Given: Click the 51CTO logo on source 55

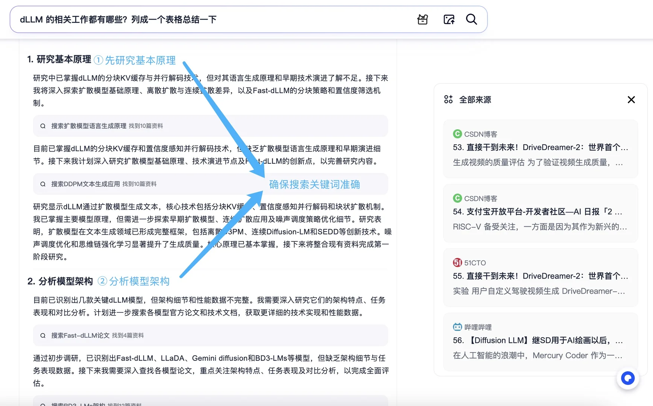Looking at the screenshot, I should (x=457, y=262).
